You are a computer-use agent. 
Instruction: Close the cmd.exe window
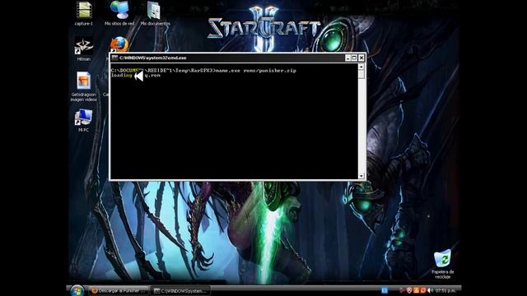pos(361,58)
